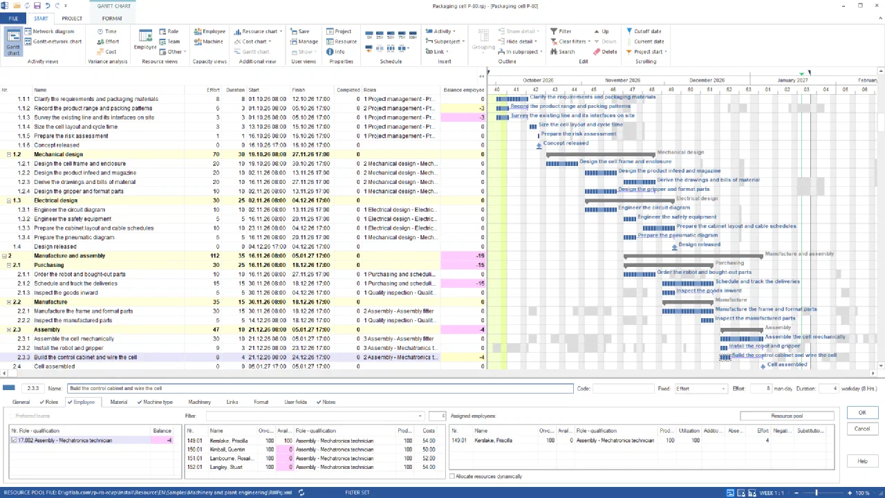Collapse the 2 Manufacture and assembly group

coord(4,256)
